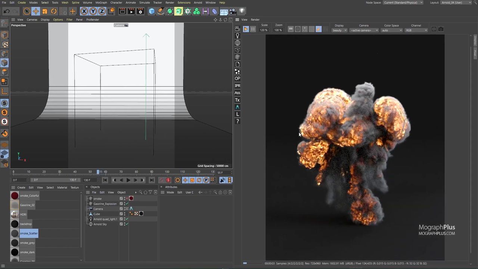
Task: Open the Arnold IPR window icon
Action: coord(237,86)
